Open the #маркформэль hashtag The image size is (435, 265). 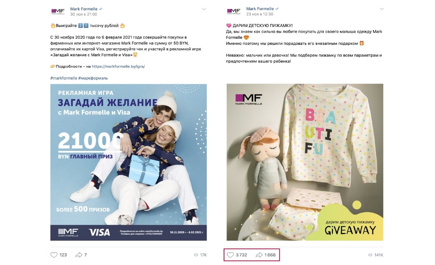pyautogui.click(x=93, y=78)
